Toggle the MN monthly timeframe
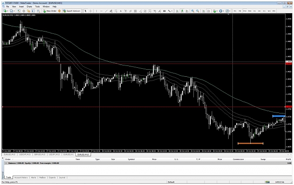 click(274, 11)
